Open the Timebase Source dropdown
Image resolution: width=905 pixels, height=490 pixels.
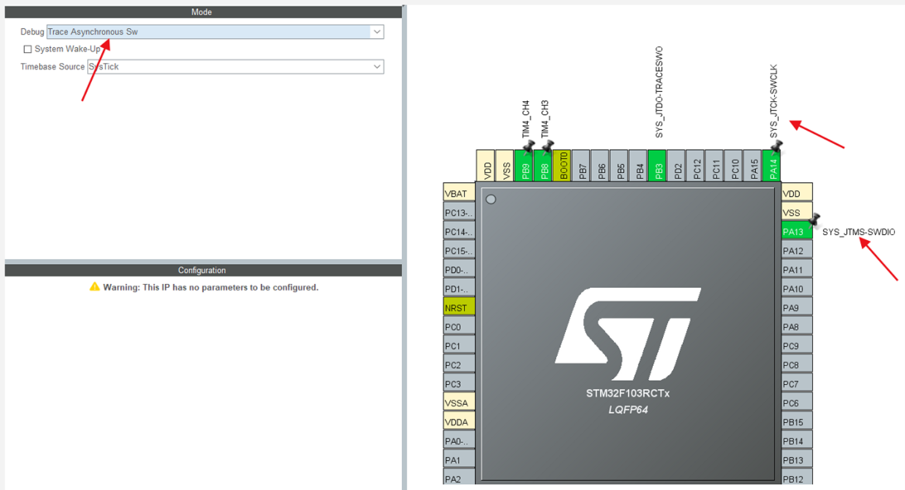click(377, 67)
